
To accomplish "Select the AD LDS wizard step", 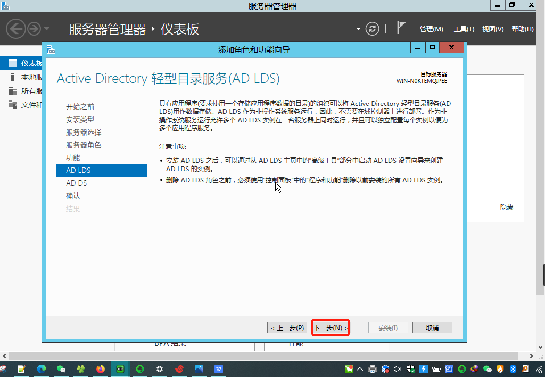I will (102, 170).
